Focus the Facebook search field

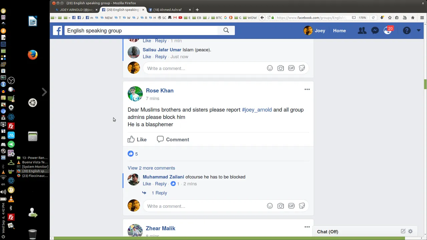(141, 31)
